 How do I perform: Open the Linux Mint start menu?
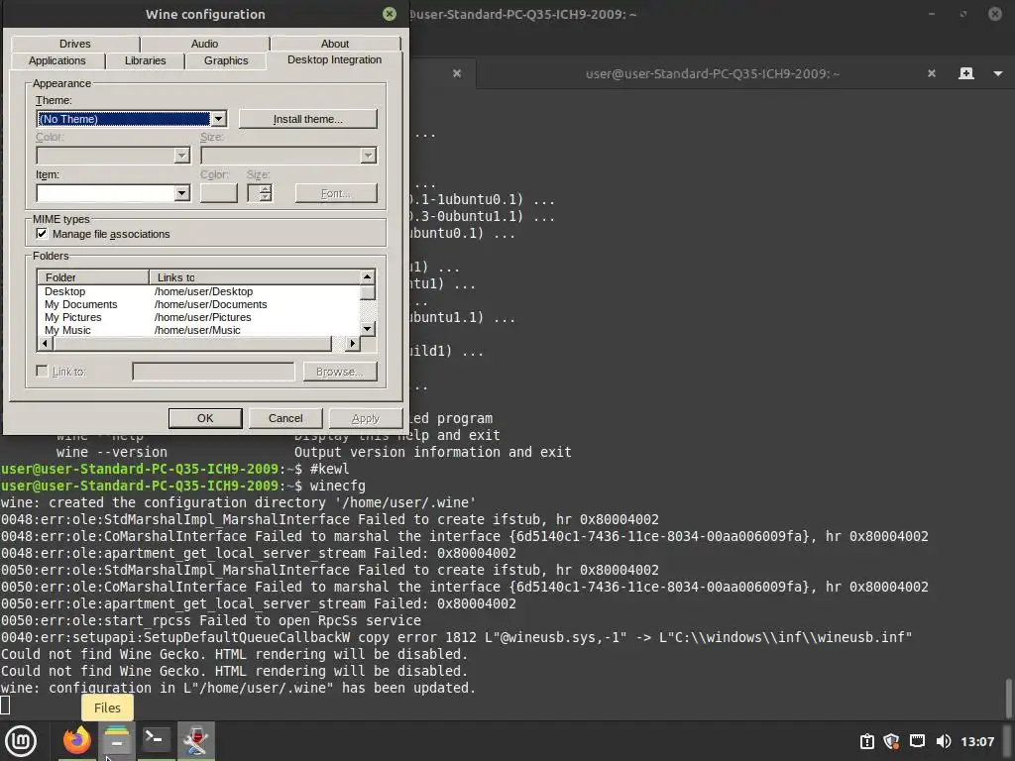click(x=21, y=740)
